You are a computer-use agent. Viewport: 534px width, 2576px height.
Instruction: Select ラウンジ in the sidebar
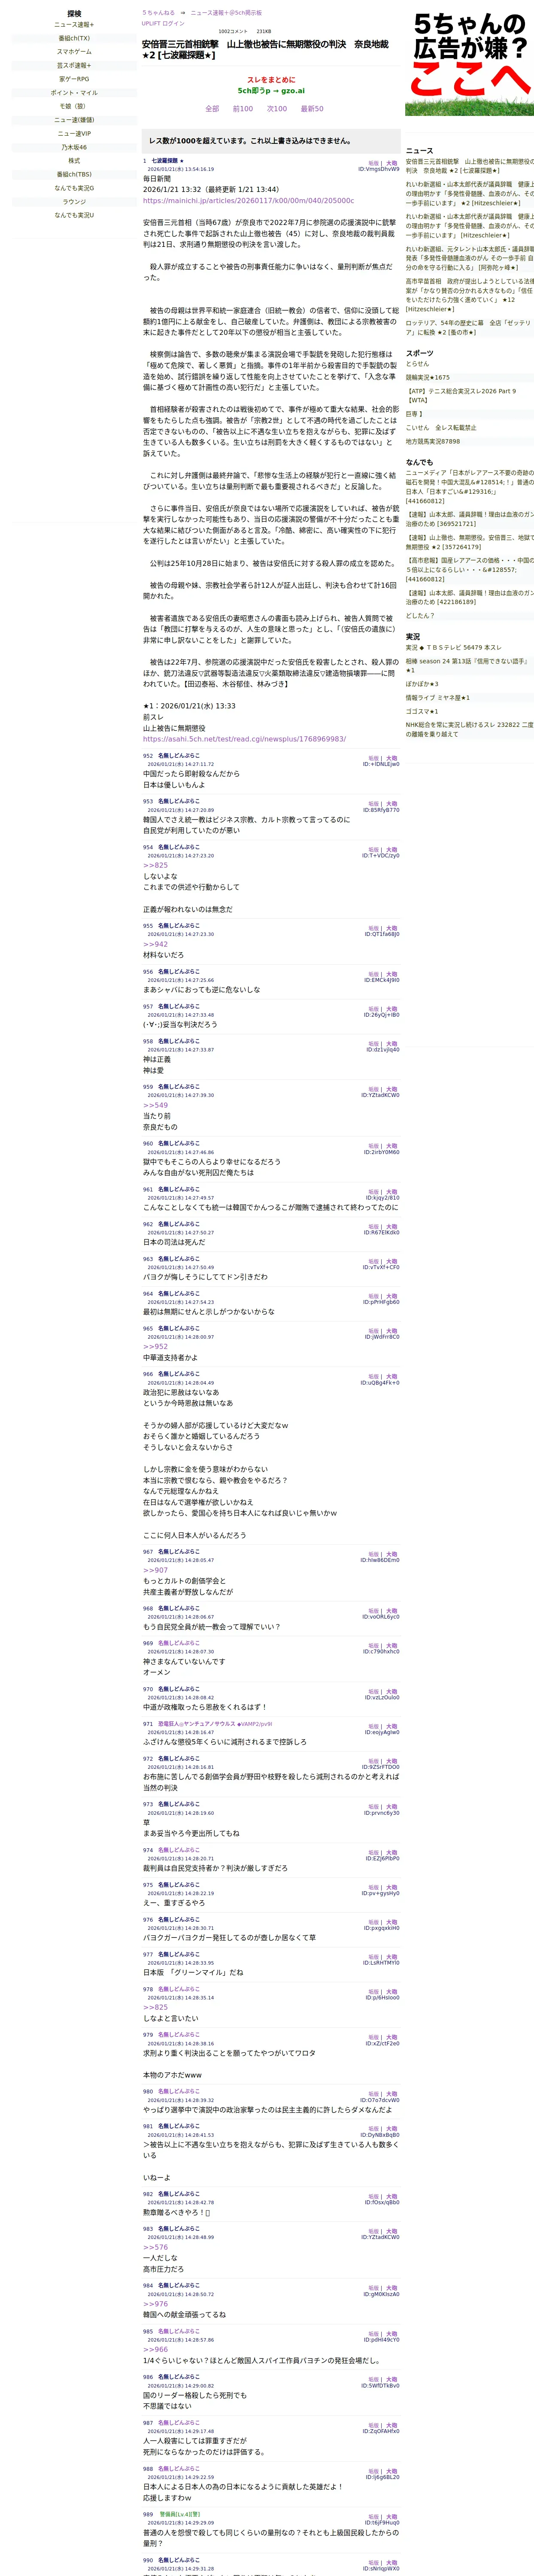pos(74,201)
